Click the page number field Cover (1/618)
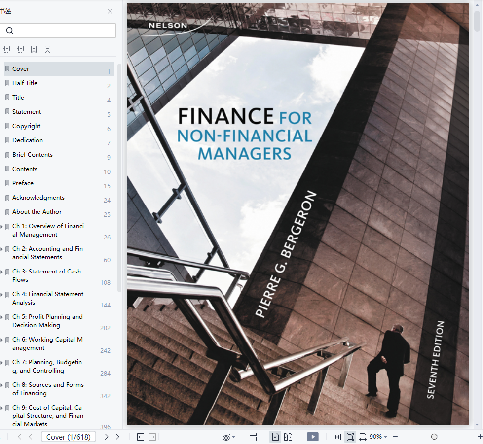483x444 pixels. (69, 437)
